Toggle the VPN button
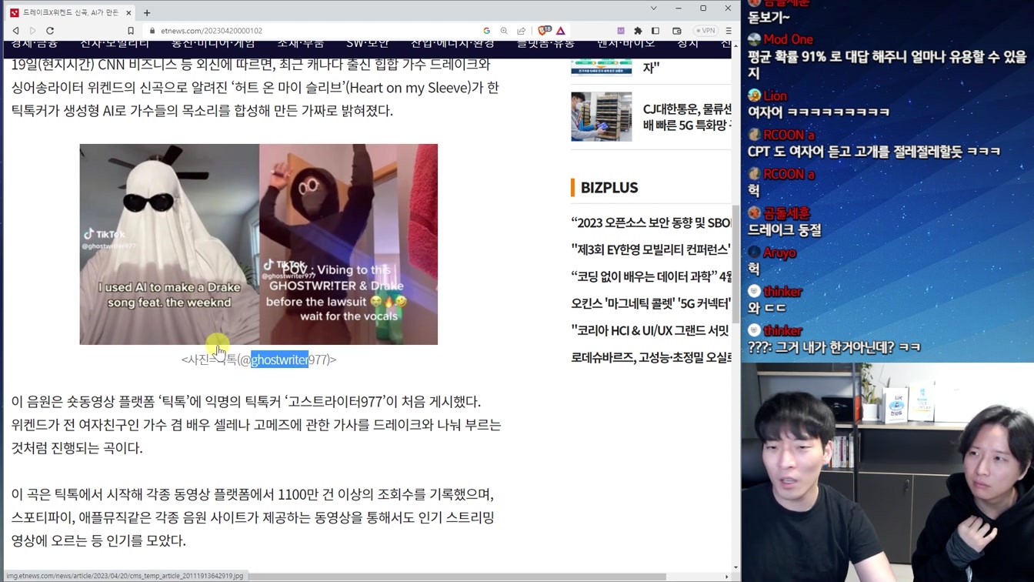This screenshot has width=1034, height=582. pyautogui.click(x=705, y=31)
